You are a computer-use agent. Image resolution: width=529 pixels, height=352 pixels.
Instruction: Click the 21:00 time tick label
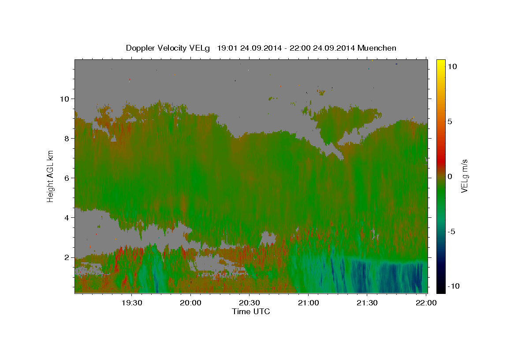tap(308, 303)
